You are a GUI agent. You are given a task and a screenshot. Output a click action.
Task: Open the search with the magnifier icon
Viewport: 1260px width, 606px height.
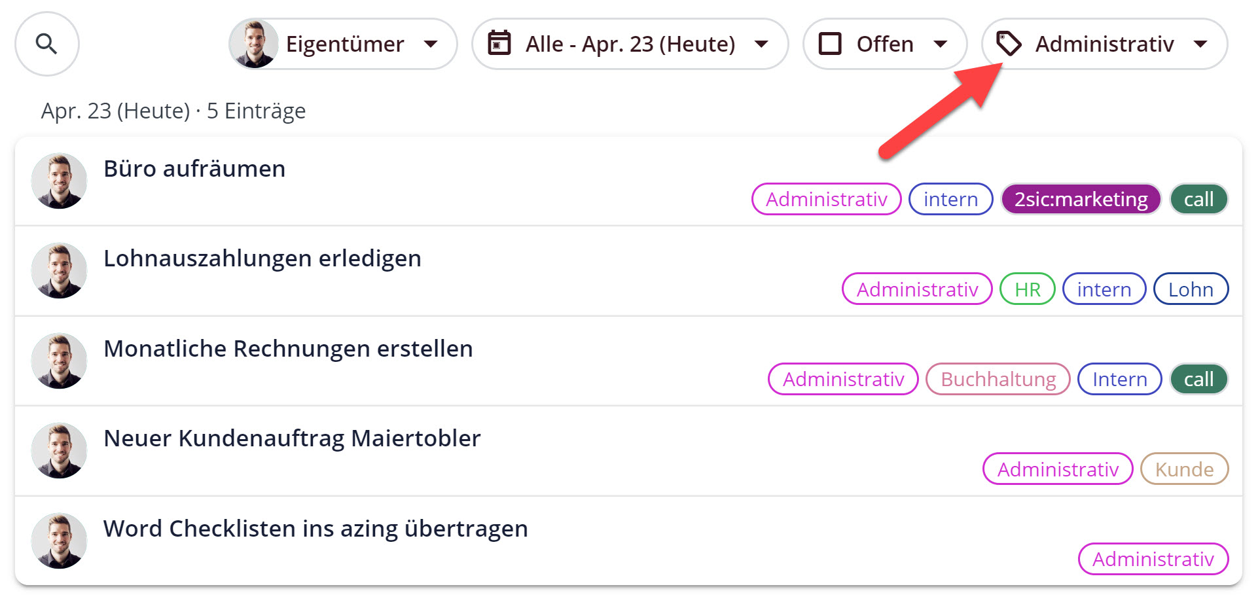[x=46, y=44]
